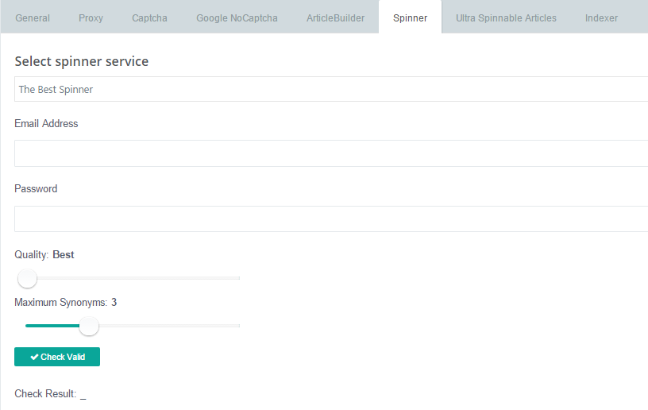Click the 'Email Address' label
Screen dimensions: 648x410
[46, 124]
